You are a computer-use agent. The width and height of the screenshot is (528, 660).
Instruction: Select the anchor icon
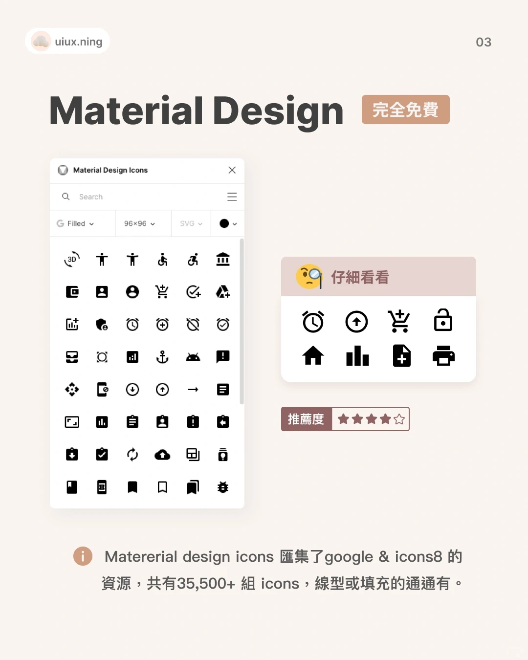pyautogui.click(x=163, y=357)
